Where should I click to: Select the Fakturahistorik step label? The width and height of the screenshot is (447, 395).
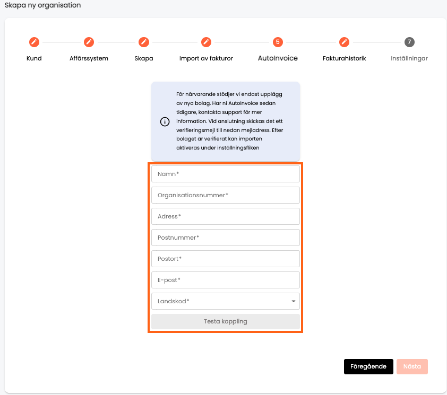(344, 58)
